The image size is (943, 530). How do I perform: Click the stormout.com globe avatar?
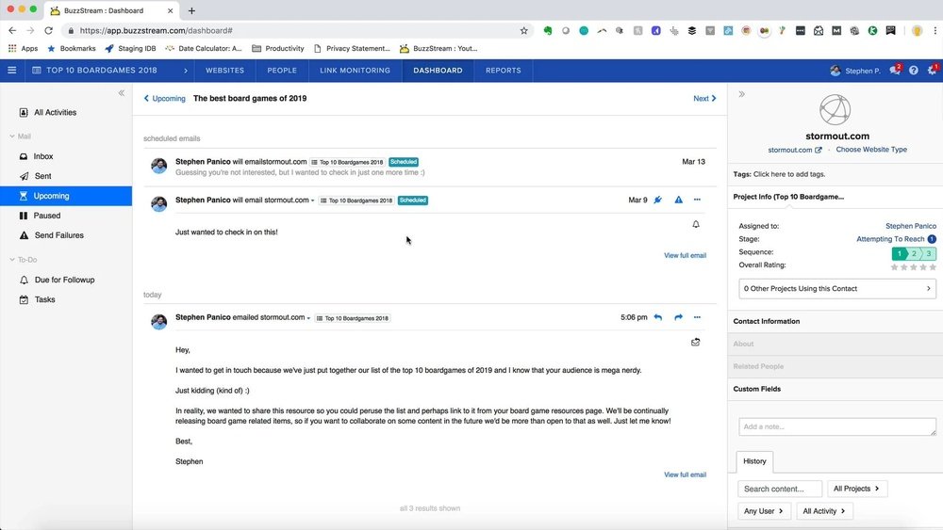pos(835,110)
